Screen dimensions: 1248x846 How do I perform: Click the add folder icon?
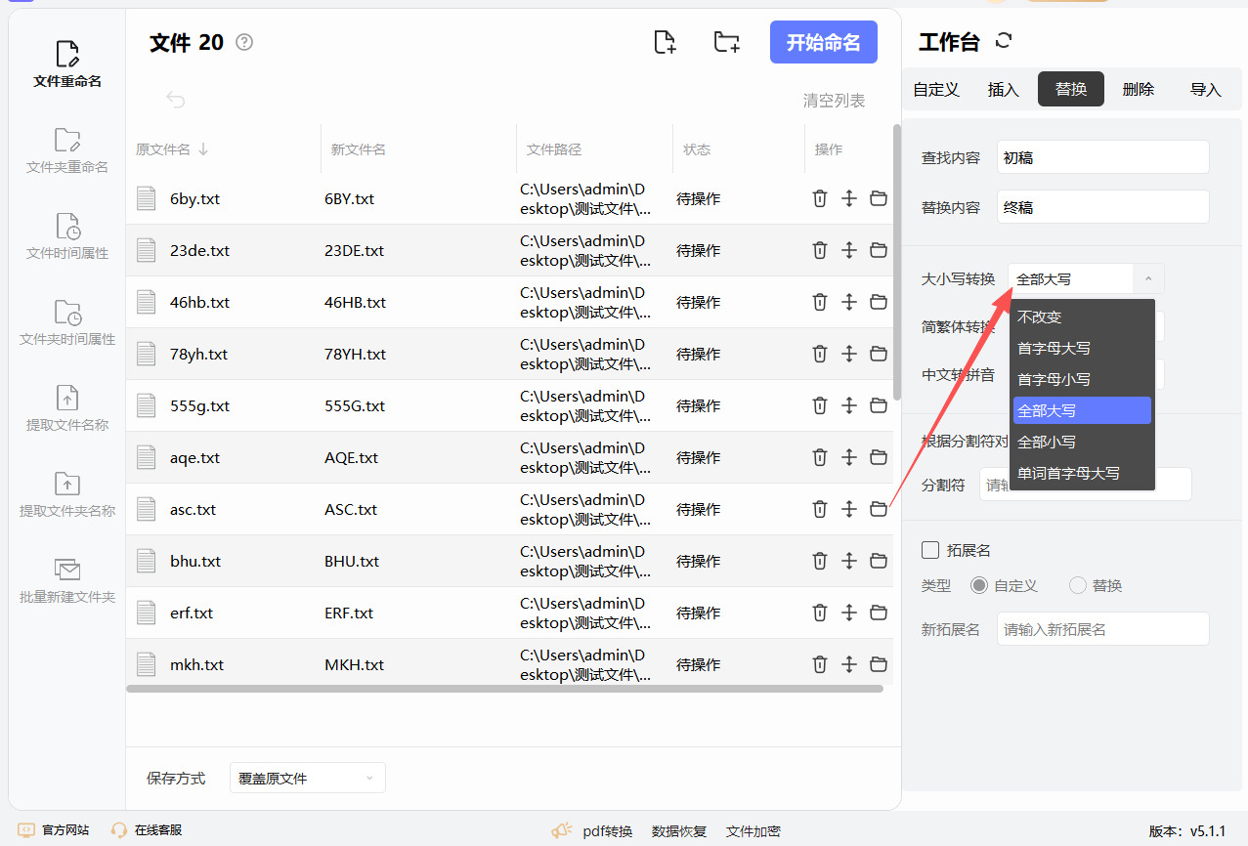(726, 42)
